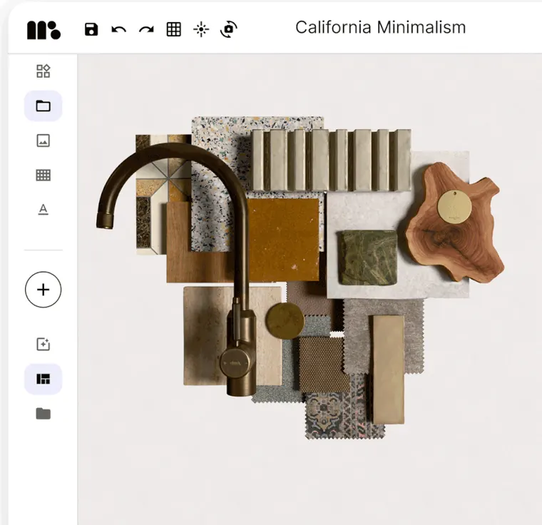
Task: Click the app logo in the top-left
Action: click(44, 30)
